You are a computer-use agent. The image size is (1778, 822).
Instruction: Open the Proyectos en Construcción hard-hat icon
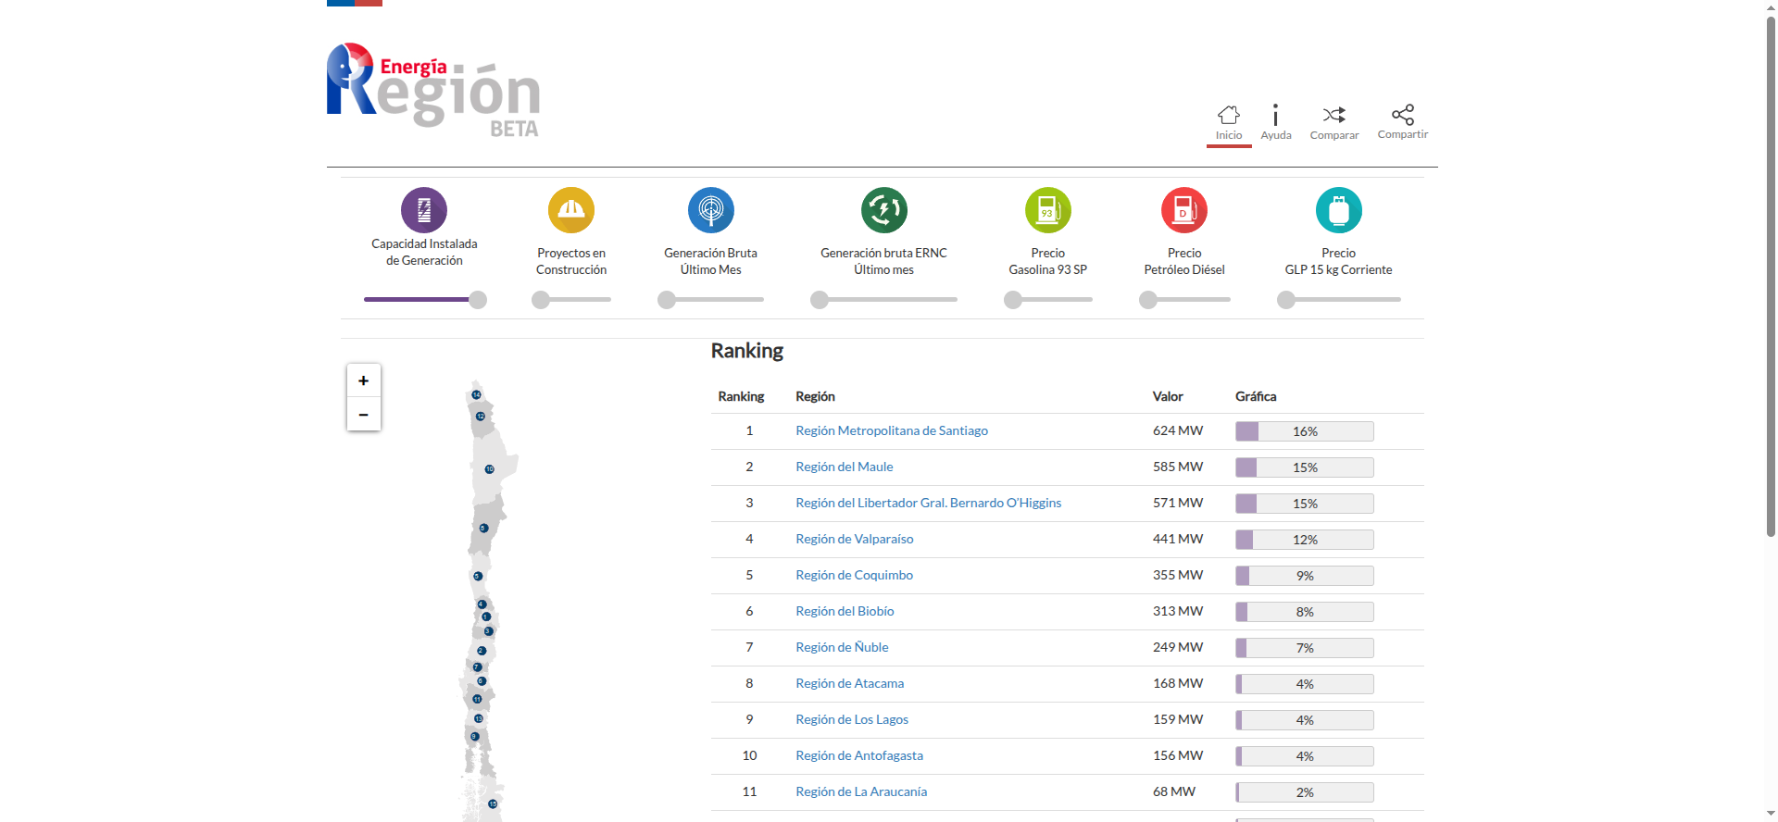(571, 210)
